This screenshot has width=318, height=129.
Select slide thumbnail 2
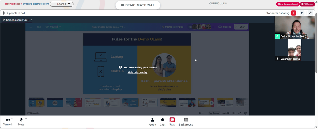55,102
